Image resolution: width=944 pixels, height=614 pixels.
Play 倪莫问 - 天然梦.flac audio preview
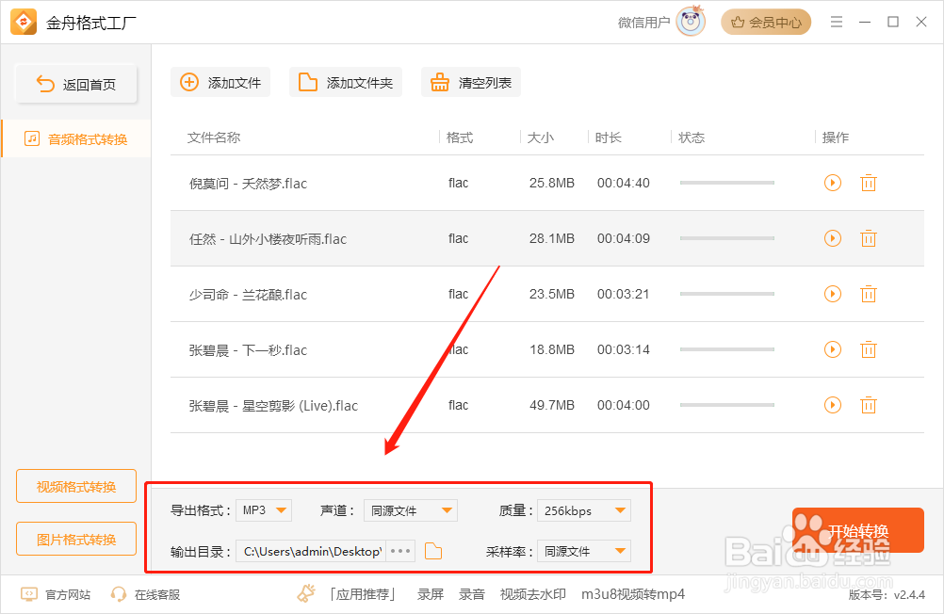click(832, 183)
